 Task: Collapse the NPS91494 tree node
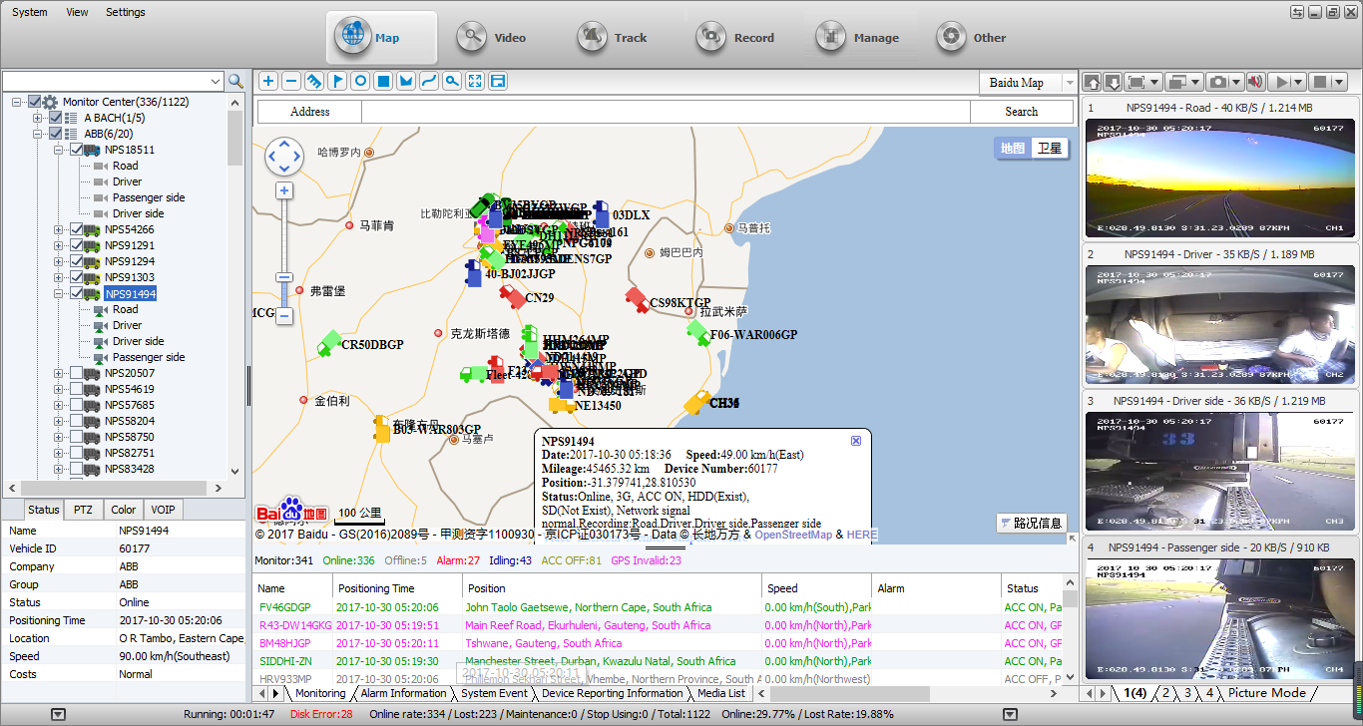59,293
